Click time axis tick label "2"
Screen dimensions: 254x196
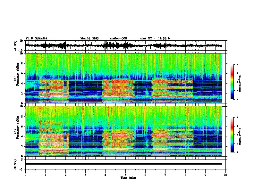pyautogui.click(x=65, y=175)
